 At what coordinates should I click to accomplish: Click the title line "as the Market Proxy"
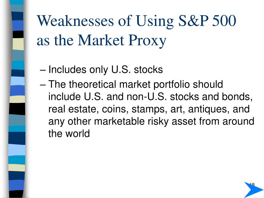click(x=102, y=40)
